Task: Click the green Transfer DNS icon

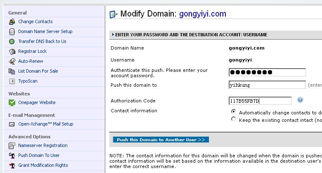Action: click(12, 42)
